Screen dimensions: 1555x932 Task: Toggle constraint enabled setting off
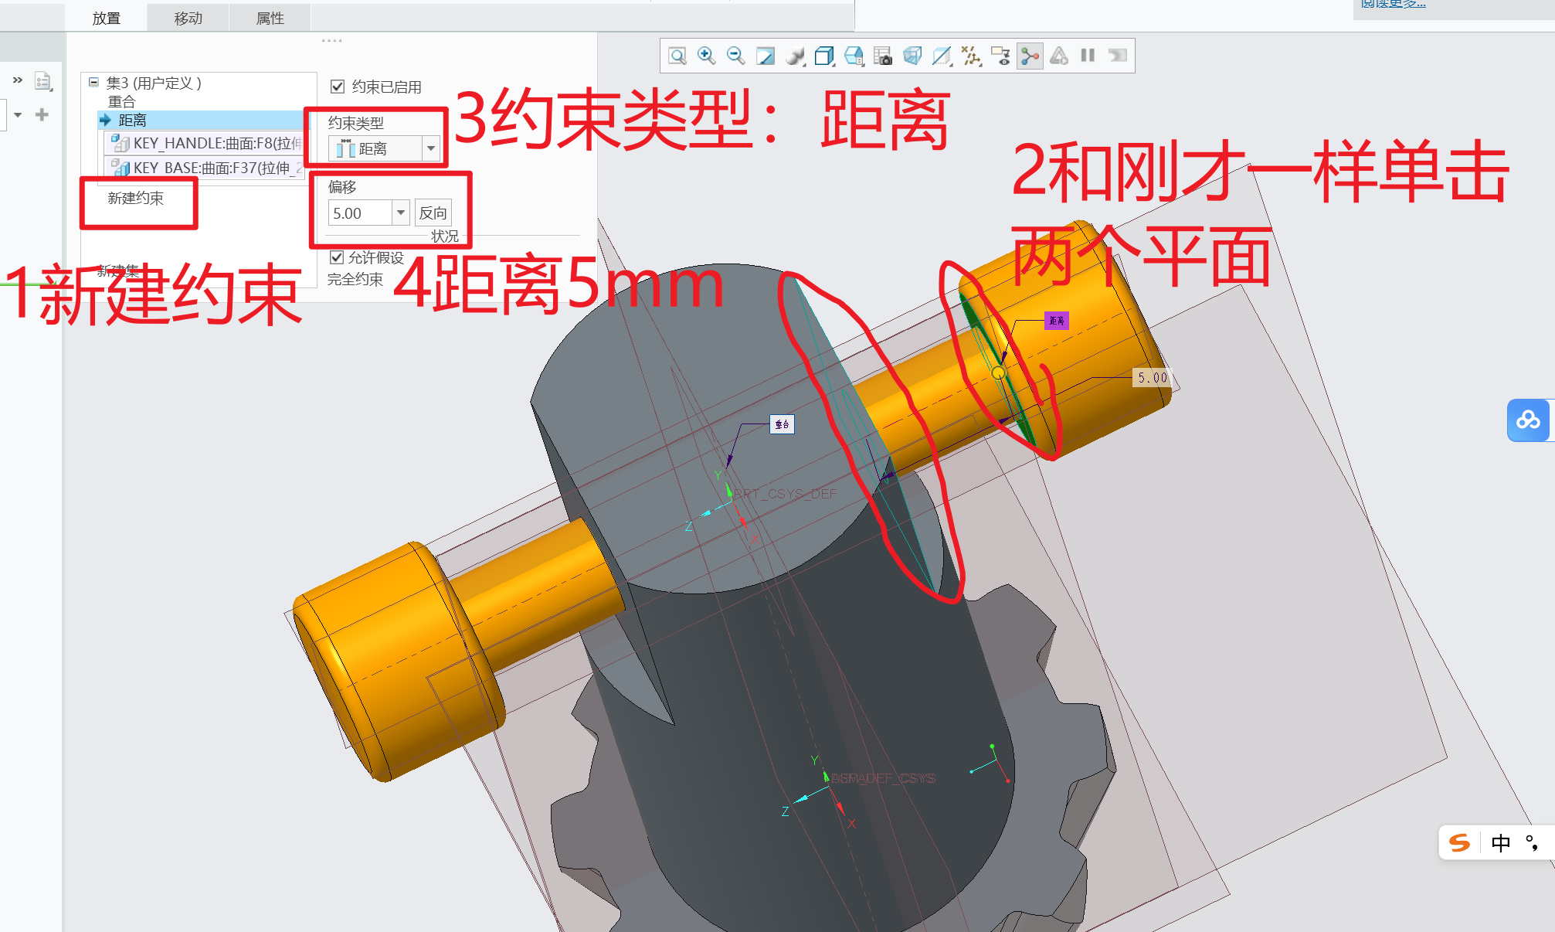337,87
